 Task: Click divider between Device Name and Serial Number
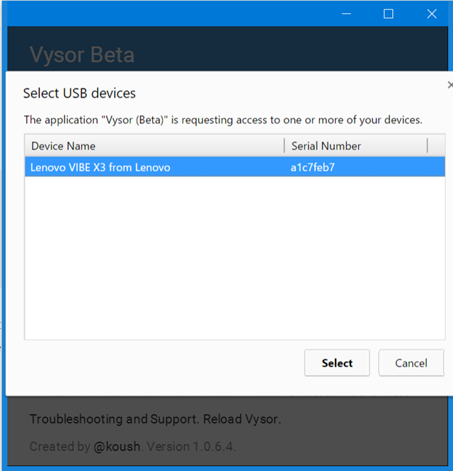point(284,146)
